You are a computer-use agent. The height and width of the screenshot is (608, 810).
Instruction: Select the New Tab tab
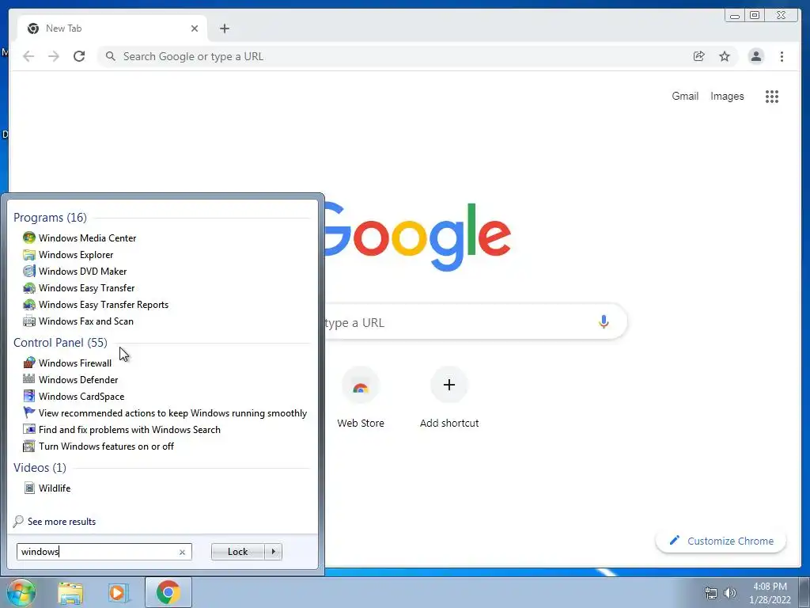click(x=112, y=28)
